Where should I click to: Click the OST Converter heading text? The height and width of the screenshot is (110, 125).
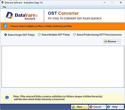coord(63,13)
